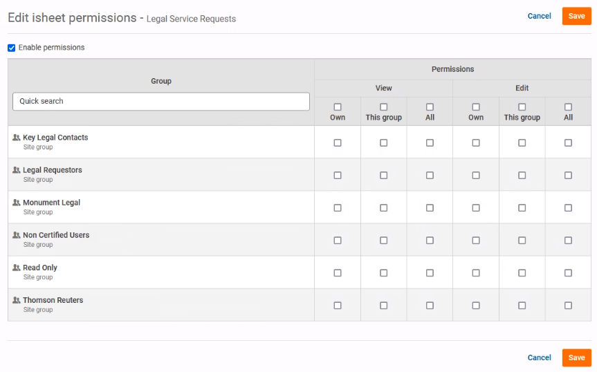
Task: Click the Non Certified Users group icon
Action: click(17, 235)
